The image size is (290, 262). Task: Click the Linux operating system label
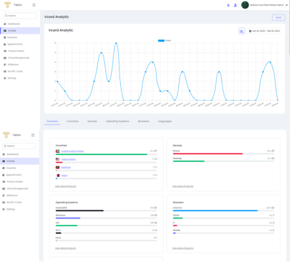(x=58, y=238)
